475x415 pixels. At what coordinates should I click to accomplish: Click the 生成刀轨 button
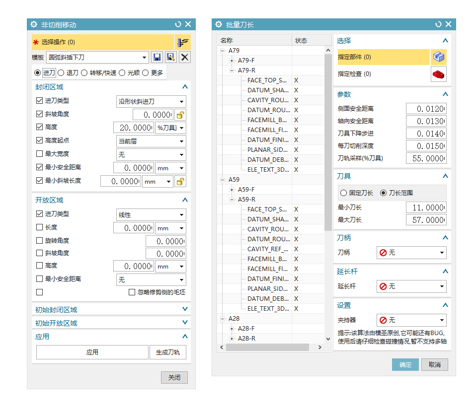[x=167, y=352]
